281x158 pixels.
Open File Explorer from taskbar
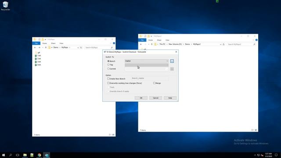point(25,155)
